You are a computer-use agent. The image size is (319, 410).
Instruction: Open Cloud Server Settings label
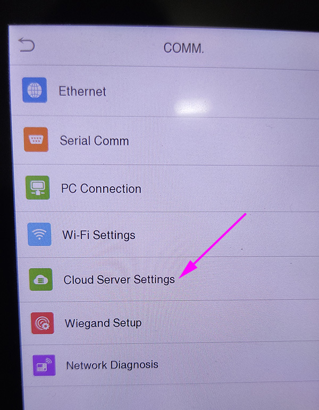tap(119, 280)
